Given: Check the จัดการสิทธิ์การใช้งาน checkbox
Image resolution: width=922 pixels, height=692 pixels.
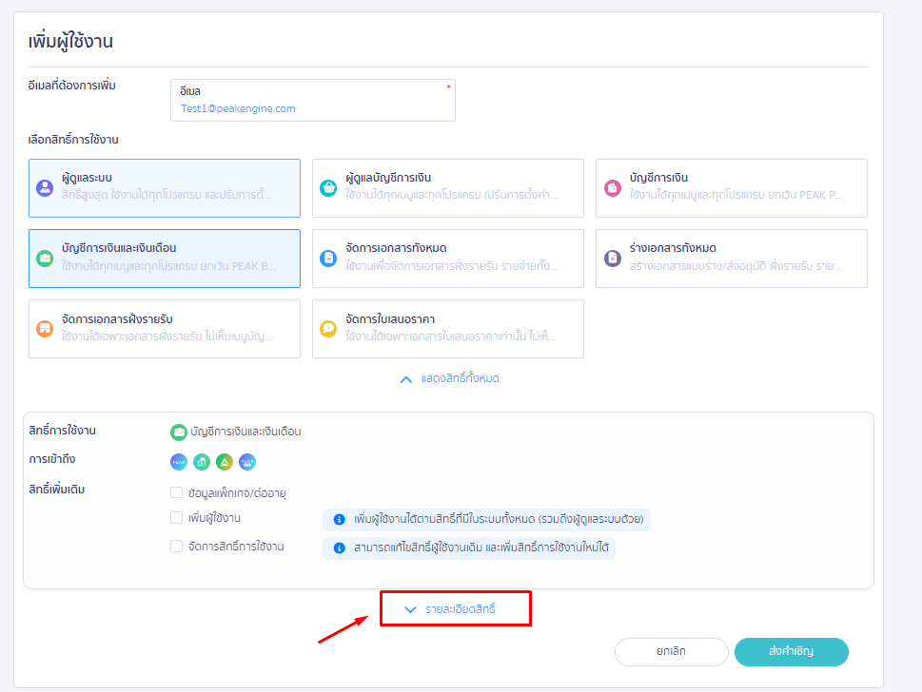Looking at the screenshot, I should coord(176,547).
